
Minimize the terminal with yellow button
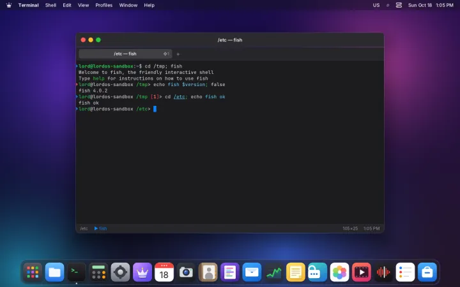91,40
